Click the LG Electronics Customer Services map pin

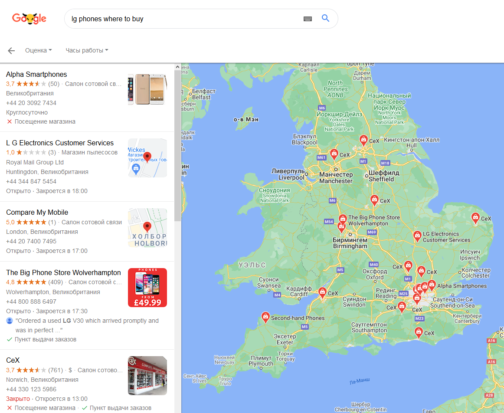click(x=417, y=236)
